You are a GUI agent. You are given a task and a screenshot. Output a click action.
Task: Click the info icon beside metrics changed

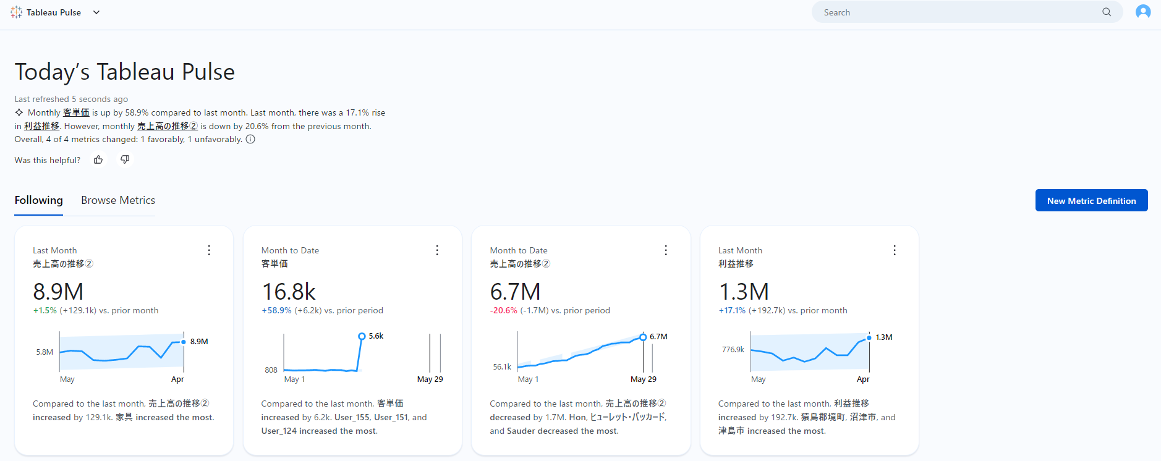(250, 139)
